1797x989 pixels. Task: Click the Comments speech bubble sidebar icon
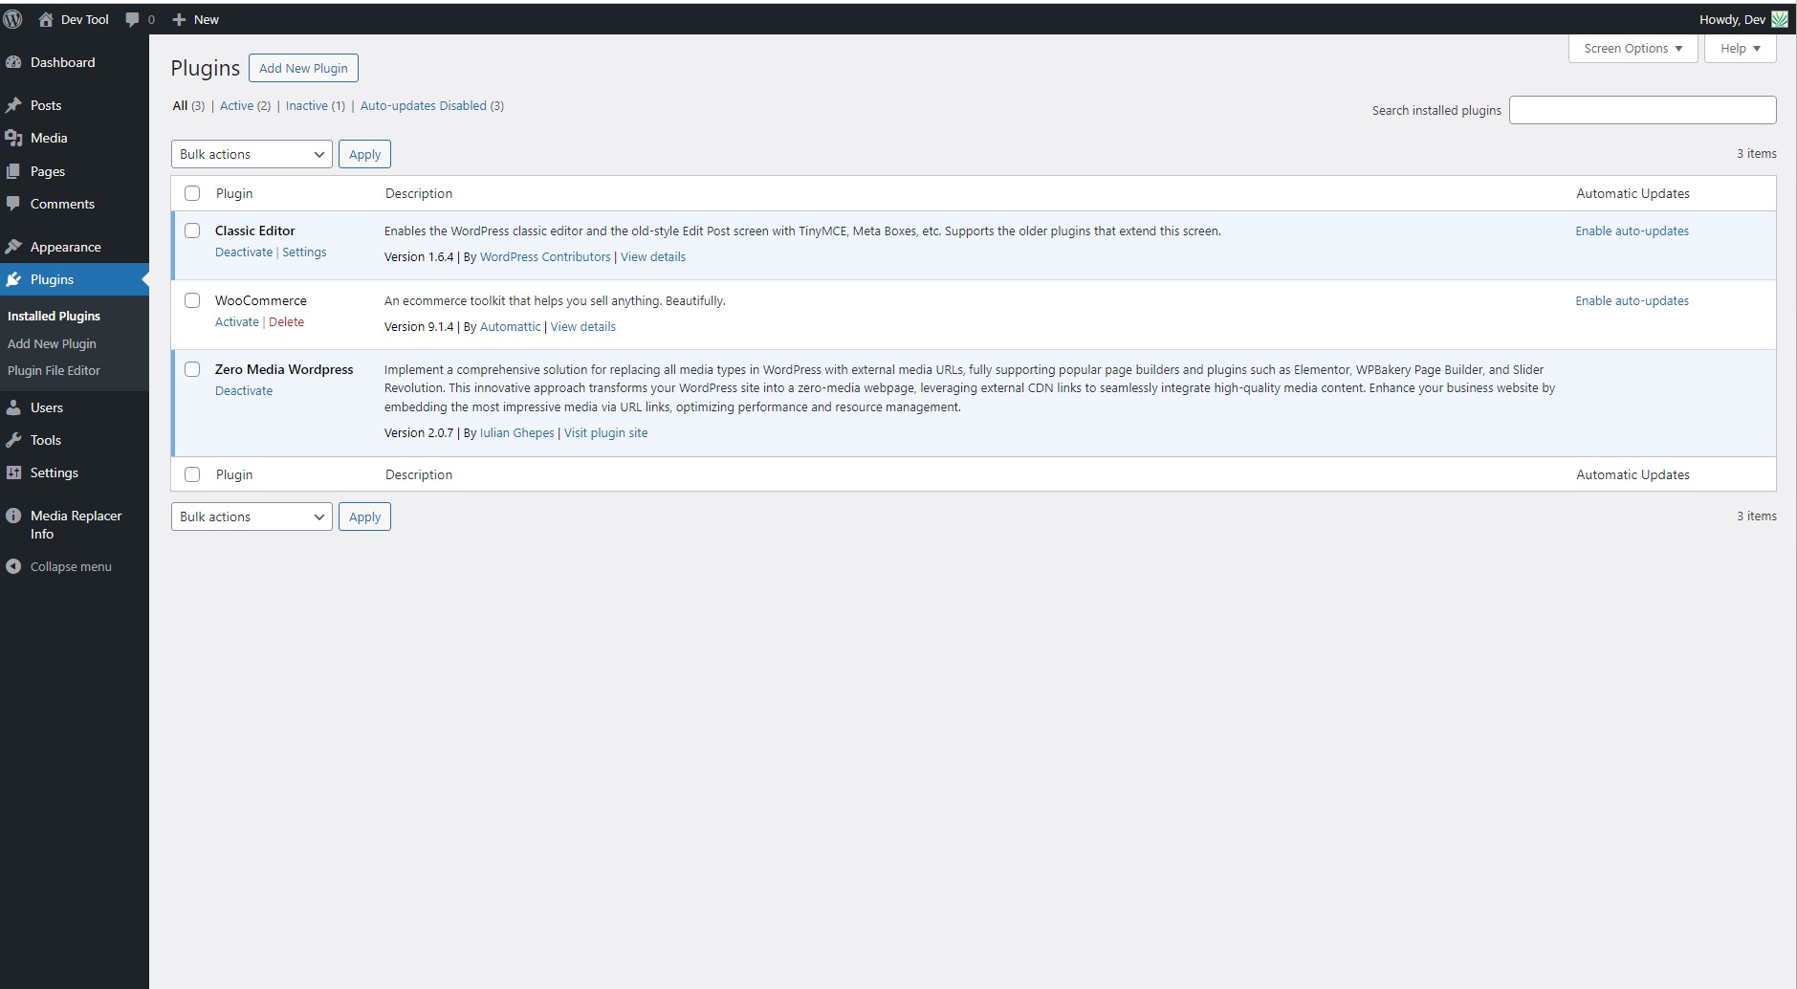(x=13, y=204)
